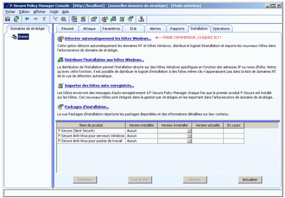The width and height of the screenshot is (285, 198).
Task: Click Import autoregistered hosts toolbar icon
Action: click(x=122, y=19)
